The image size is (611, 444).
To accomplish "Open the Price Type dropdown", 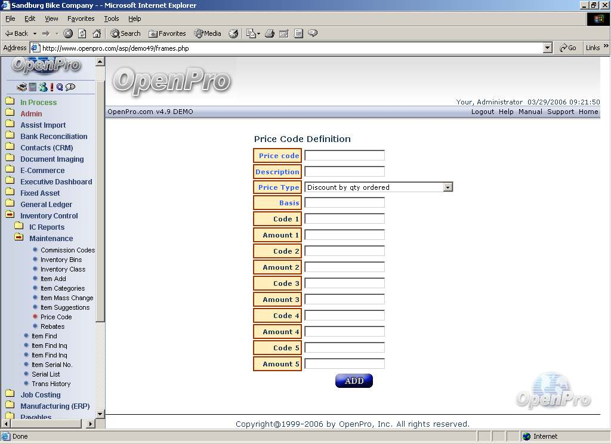I will click(448, 187).
